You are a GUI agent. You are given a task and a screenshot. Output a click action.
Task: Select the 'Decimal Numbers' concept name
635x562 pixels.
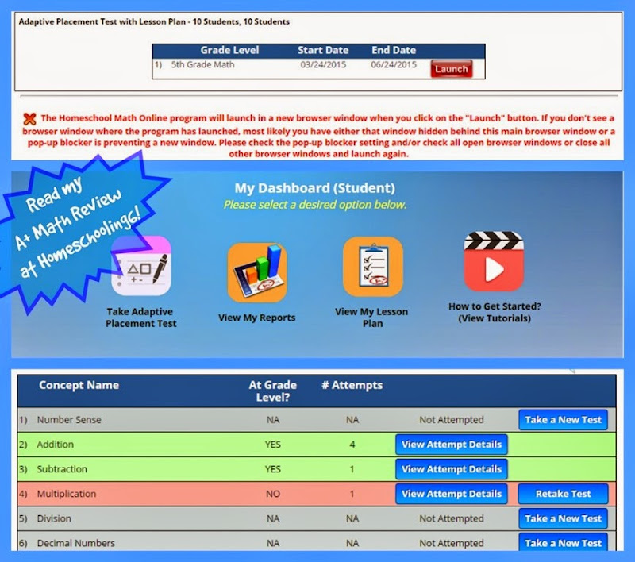(x=75, y=544)
